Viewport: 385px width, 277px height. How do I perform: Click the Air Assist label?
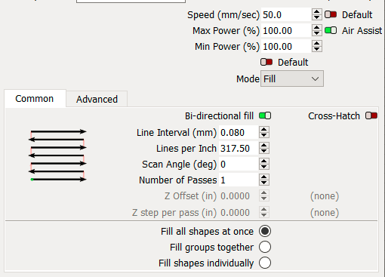click(362, 30)
